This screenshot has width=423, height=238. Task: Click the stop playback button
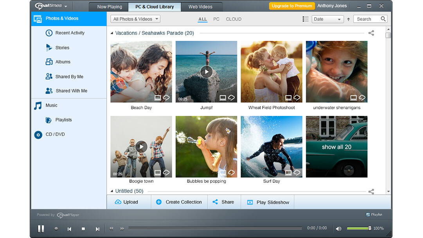83,229
